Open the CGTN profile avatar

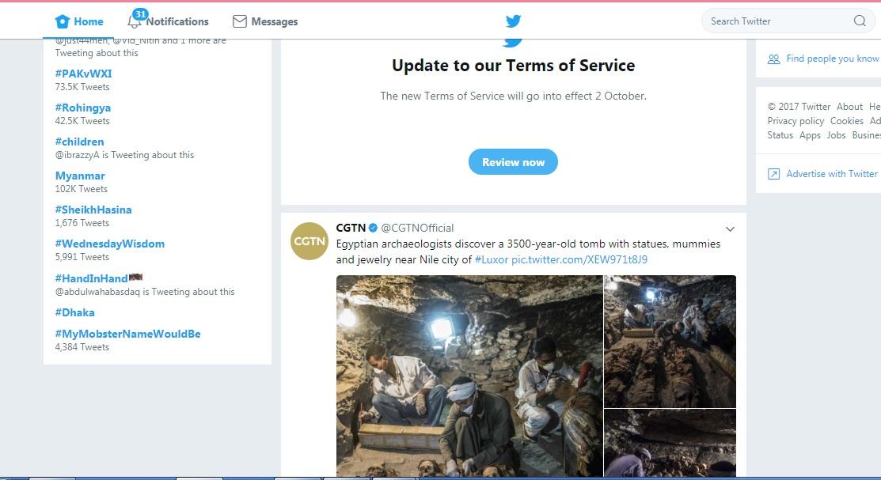tap(309, 241)
